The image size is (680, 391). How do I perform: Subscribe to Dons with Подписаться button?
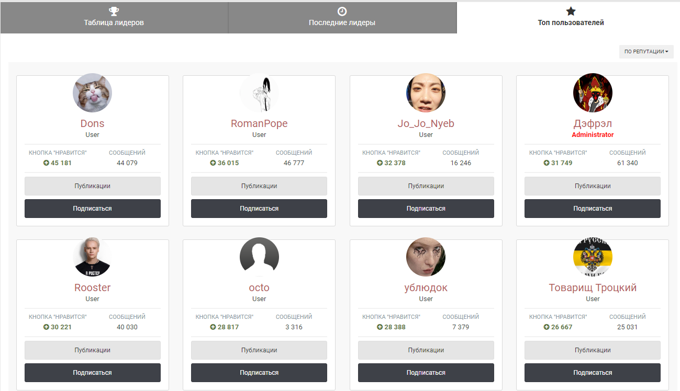pos(92,209)
